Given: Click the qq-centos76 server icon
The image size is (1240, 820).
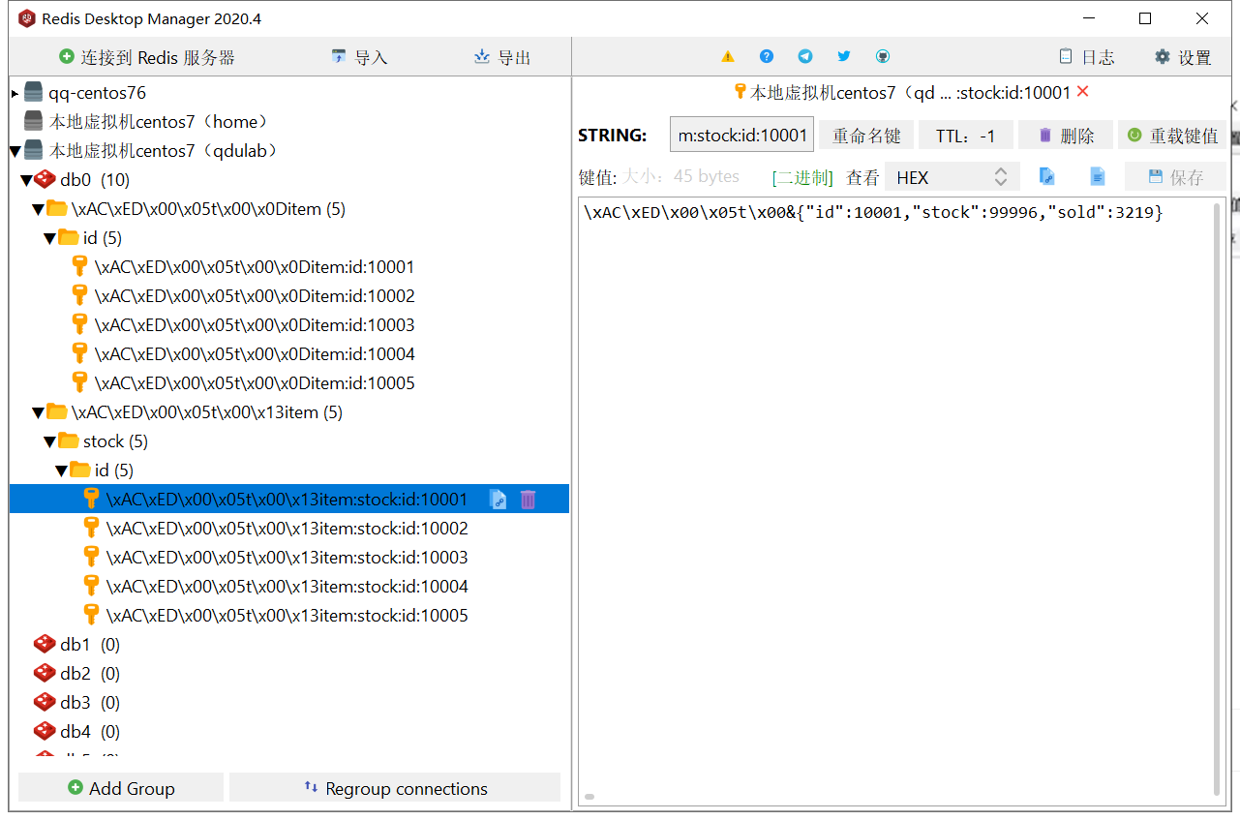Looking at the screenshot, I should pyautogui.click(x=34, y=93).
